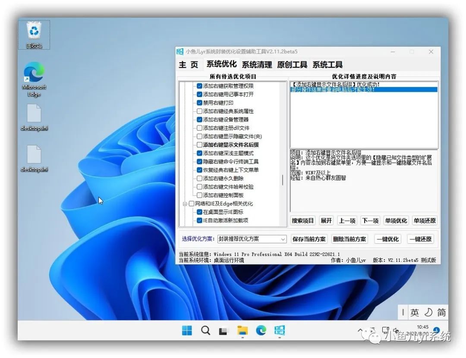
Task: Enable 添加右键永久删除
Action: [x=199, y=178]
